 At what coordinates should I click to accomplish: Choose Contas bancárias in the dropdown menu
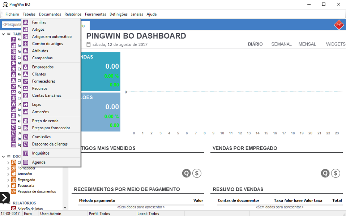point(46,96)
